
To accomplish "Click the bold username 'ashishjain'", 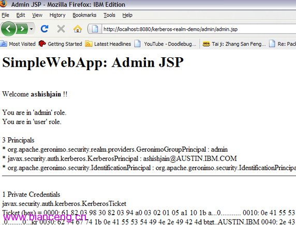I will (46, 94).
